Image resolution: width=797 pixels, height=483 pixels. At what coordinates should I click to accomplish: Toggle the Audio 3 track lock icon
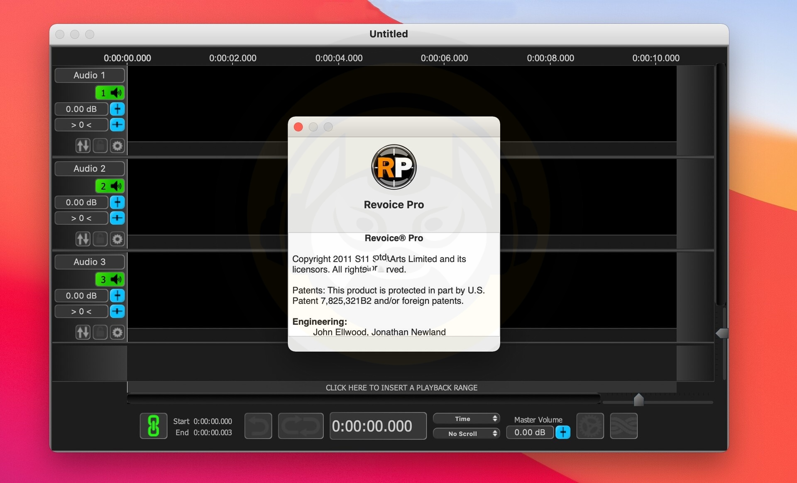pyautogui.click(x=100, y=333)
